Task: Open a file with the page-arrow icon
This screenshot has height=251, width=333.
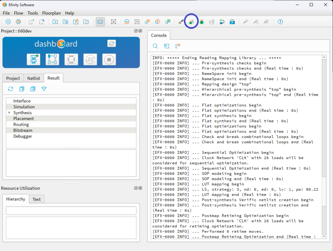Action: [x=42, y=22]
